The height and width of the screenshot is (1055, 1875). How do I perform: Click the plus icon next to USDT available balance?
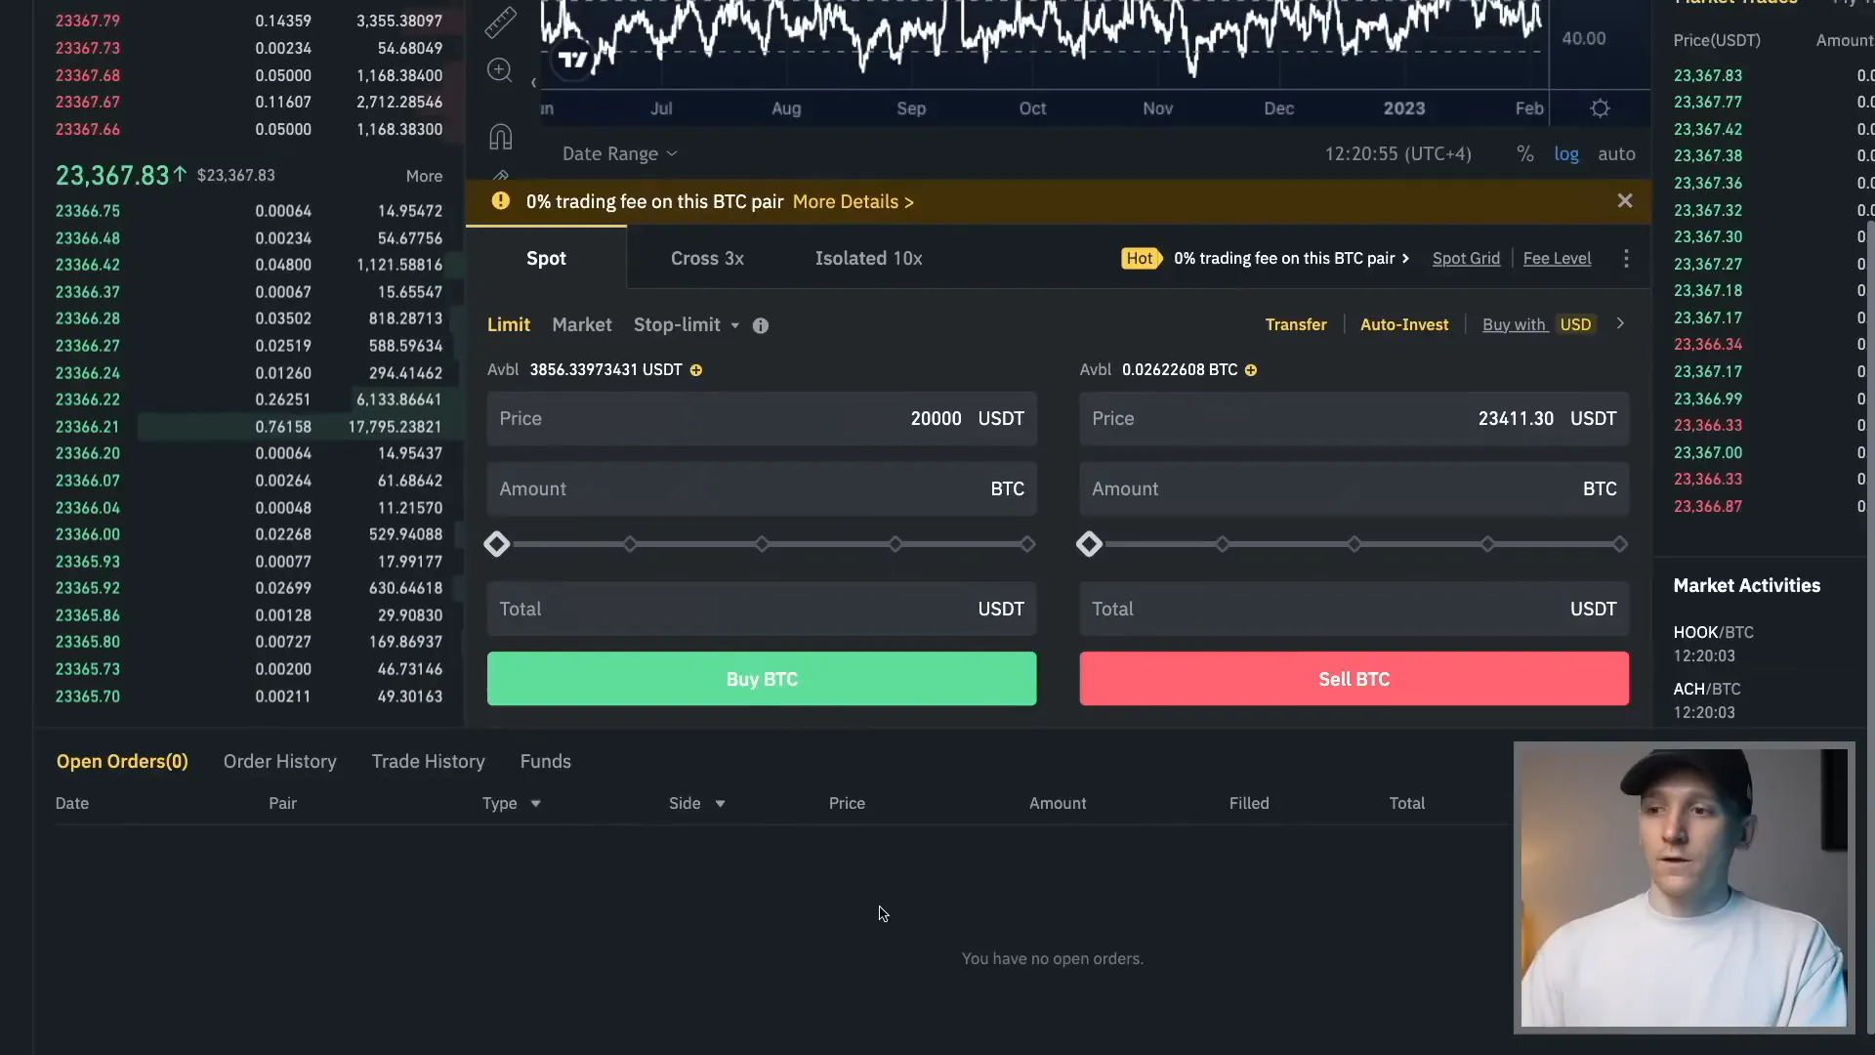[696, 370]
